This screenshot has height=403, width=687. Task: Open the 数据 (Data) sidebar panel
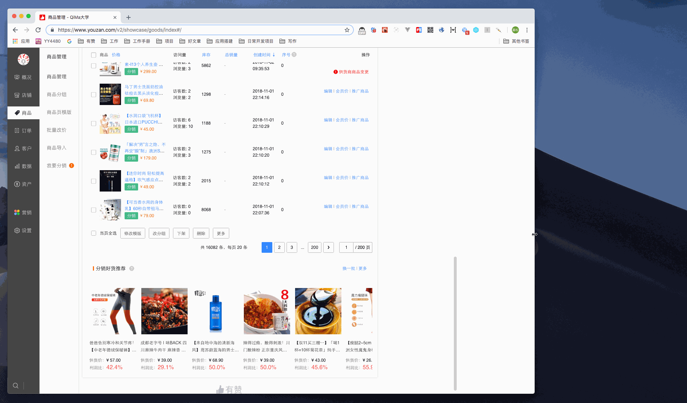coord(23,166)
